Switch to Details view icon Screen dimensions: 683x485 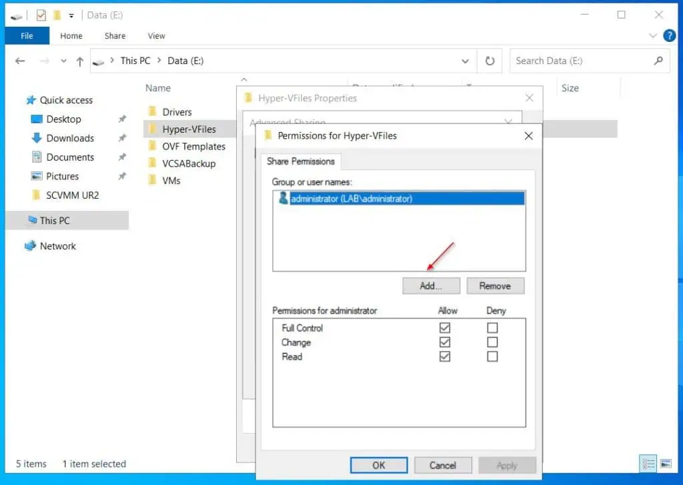648,464
